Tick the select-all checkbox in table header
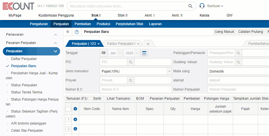Screen dimensions: 269x136 click(68, 109)
